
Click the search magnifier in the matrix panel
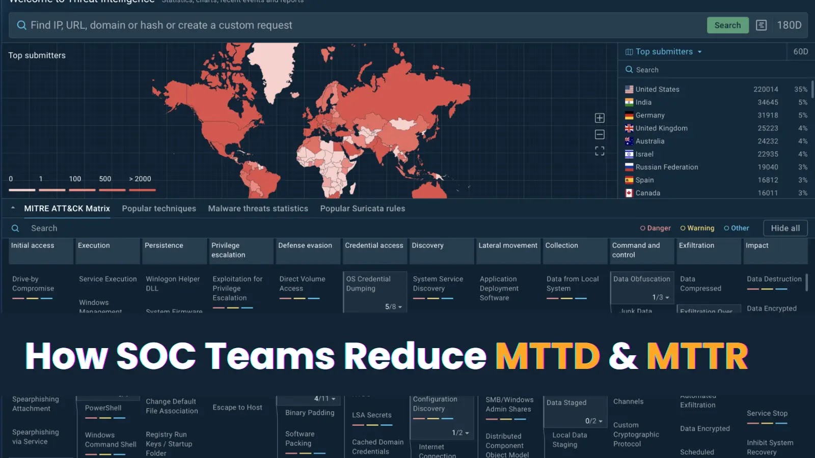pyautogui.click(x=15, y=228)
